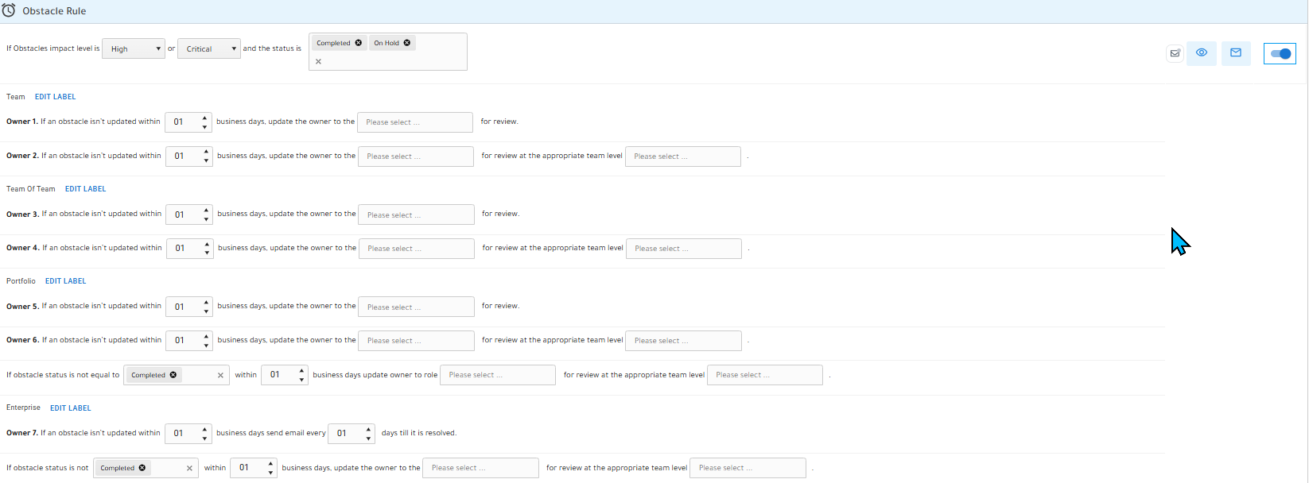Image resolution: width=1309 pixels, height=483 pixels.
Task: Edit the Enterprise section label
Action: click(71, 408)
